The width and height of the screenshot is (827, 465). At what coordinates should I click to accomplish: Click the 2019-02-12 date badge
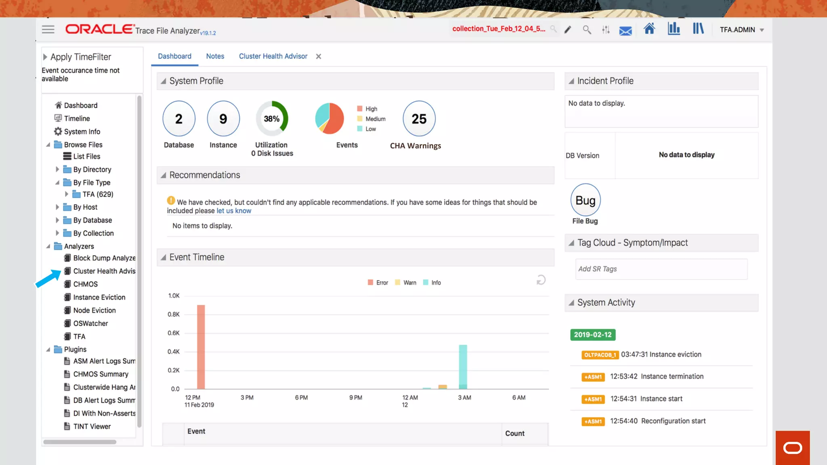593,335
